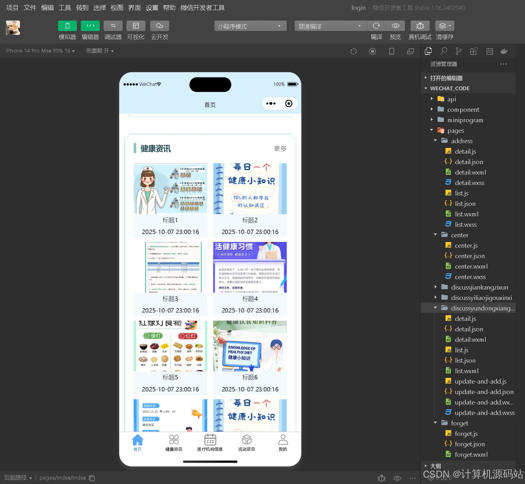
Task: Click the pages/index/index path text
Action: 63,478
